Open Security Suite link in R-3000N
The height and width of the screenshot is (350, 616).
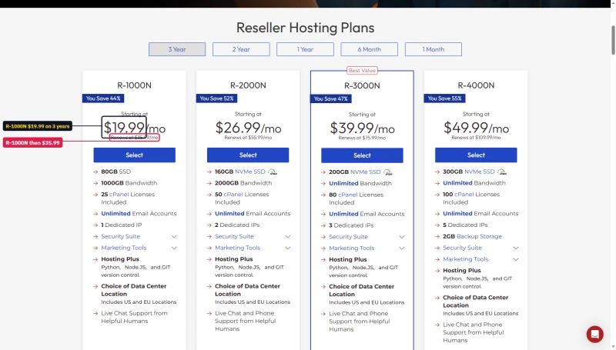349,237
